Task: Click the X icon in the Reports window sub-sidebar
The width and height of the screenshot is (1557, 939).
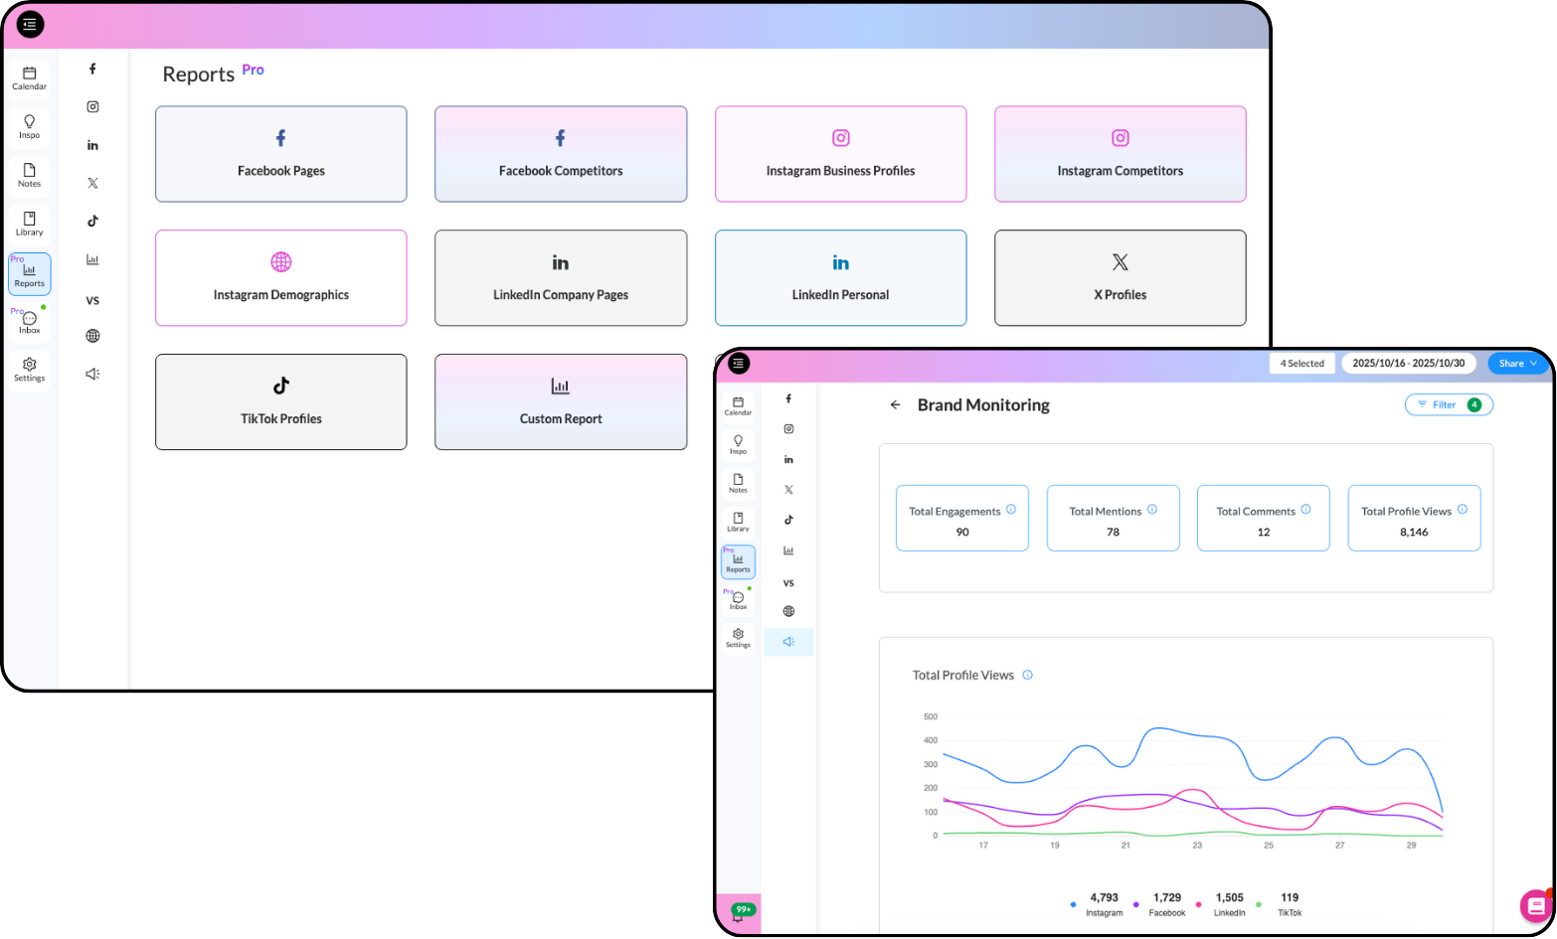Action: pyautogui.click(x=92, y=183)
